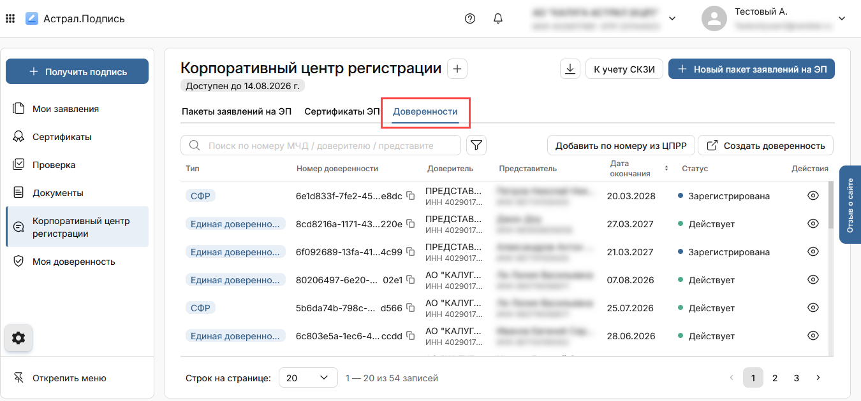
Task: Switch to Пакеты заявлений на ЭП tab
Action: (236, 111)
